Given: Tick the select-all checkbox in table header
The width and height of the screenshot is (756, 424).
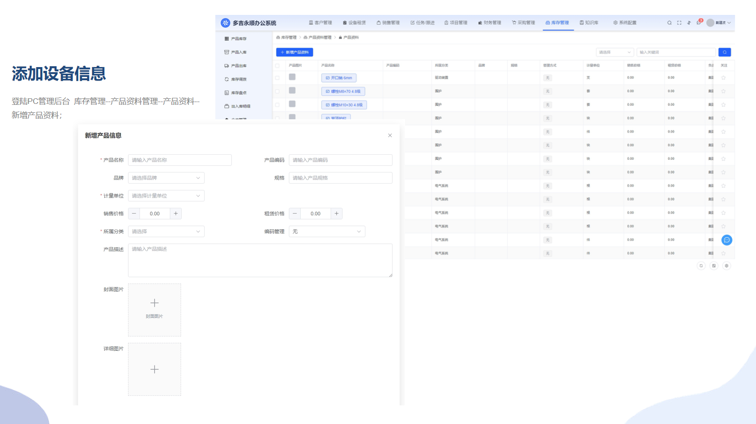Looking at the screenshot, I should pyautogui.click(x=277, y=66).
